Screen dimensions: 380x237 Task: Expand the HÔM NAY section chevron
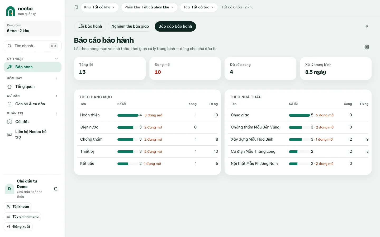coord(56,78)
